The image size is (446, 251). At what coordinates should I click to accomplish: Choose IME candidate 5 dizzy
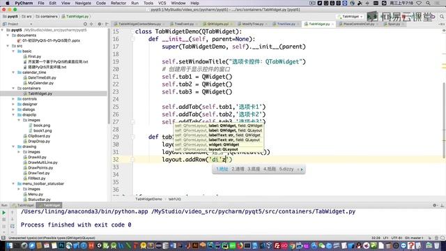tap(286, 169)
